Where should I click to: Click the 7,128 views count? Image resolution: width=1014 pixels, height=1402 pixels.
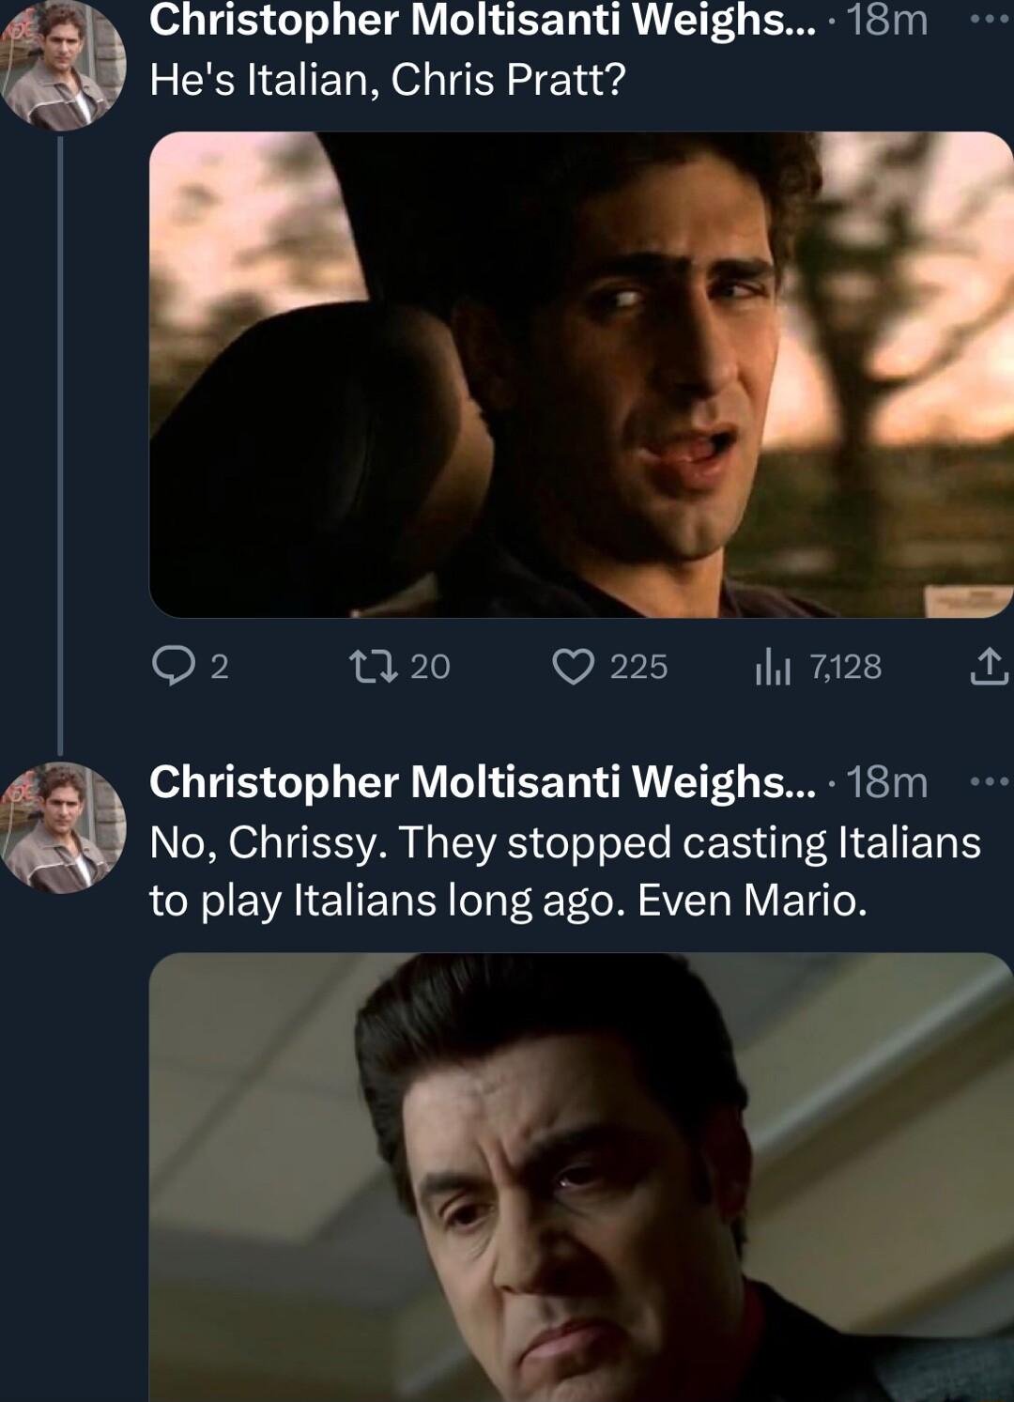[843, 668]
